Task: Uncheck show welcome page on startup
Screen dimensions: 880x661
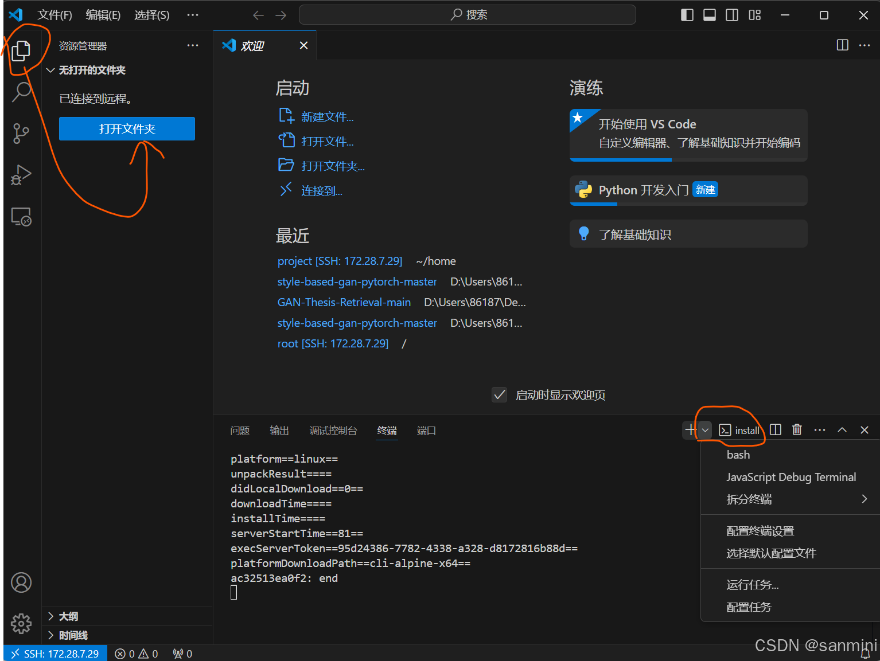Action: point(500,395)
